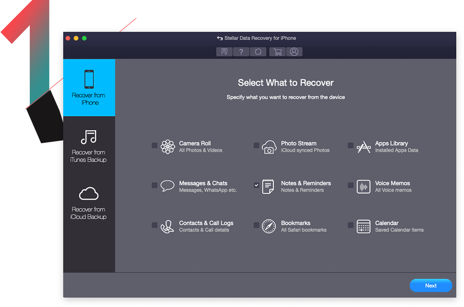Viewport: 464px width, 307px height.
Task: Switch to Recover from iTunes Backup
Action: [89, 145]
